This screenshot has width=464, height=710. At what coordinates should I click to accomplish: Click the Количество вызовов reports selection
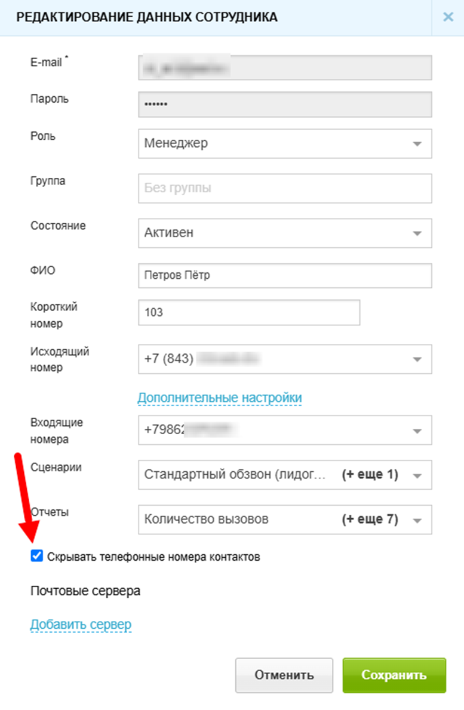[x=239, y=520]
